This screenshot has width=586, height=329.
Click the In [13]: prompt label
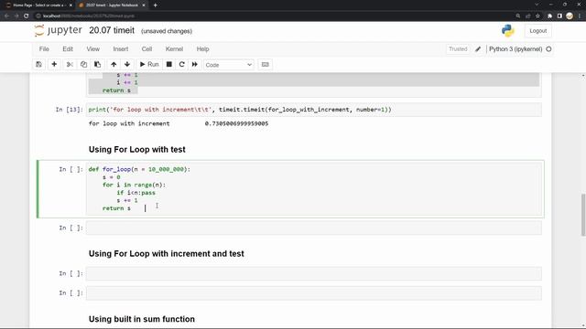pyautogui.click(x=70, y=110)
